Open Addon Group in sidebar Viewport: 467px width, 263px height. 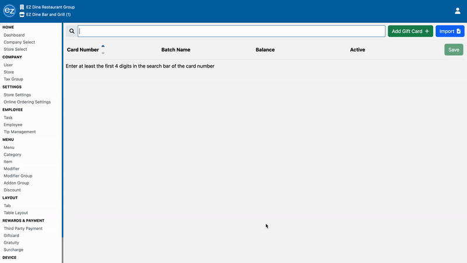(16, 183)
